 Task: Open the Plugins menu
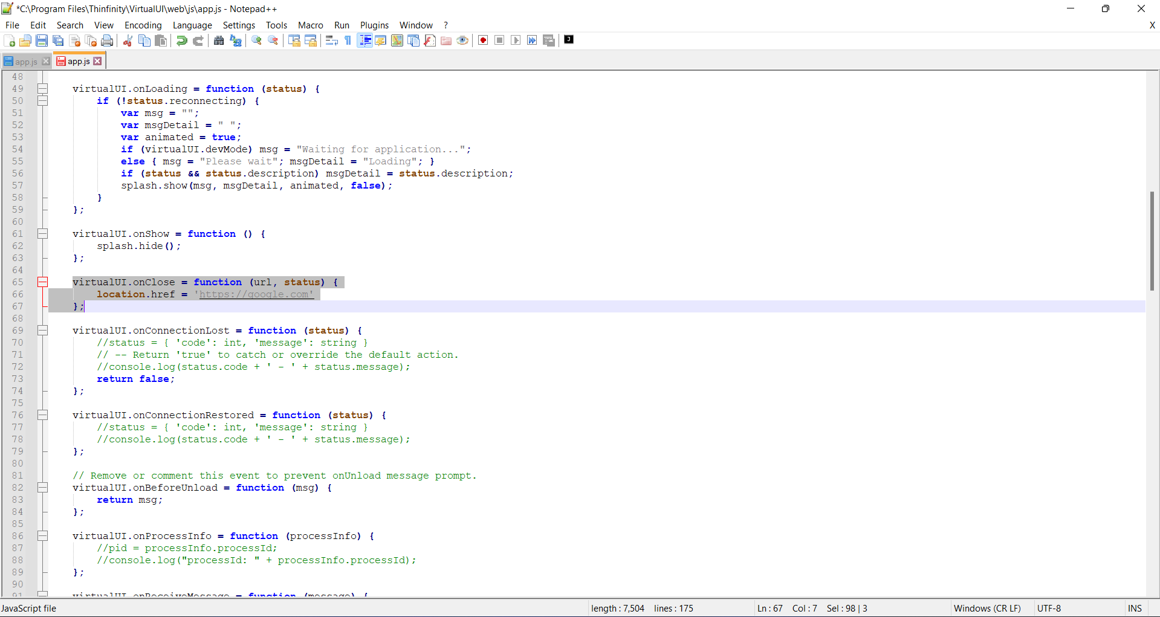(374, 25)
